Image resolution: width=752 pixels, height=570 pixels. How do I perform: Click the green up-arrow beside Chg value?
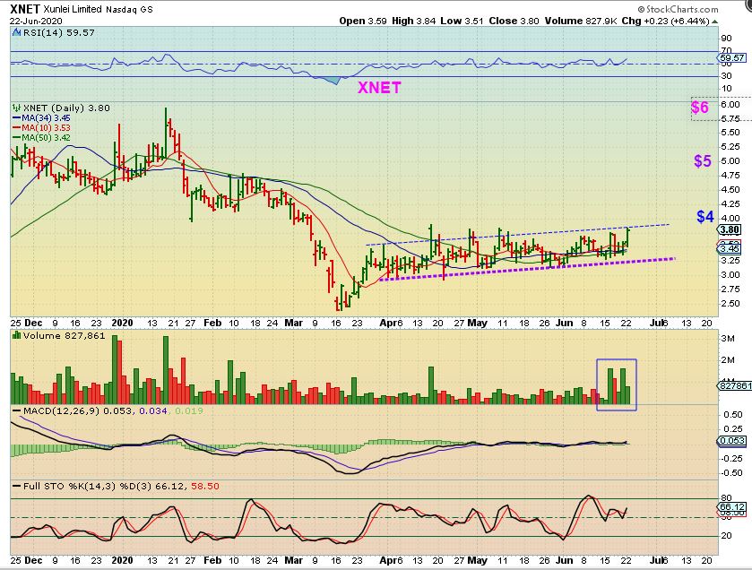coord(714,22)
